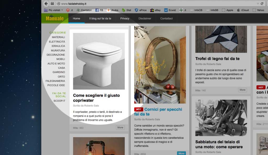Open the Apple bookmark
Screen dimensions: 268x155
[227, 10]
